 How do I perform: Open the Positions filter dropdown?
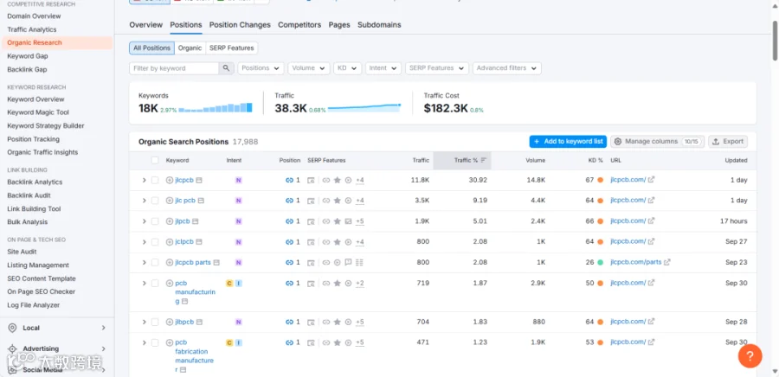261,68
